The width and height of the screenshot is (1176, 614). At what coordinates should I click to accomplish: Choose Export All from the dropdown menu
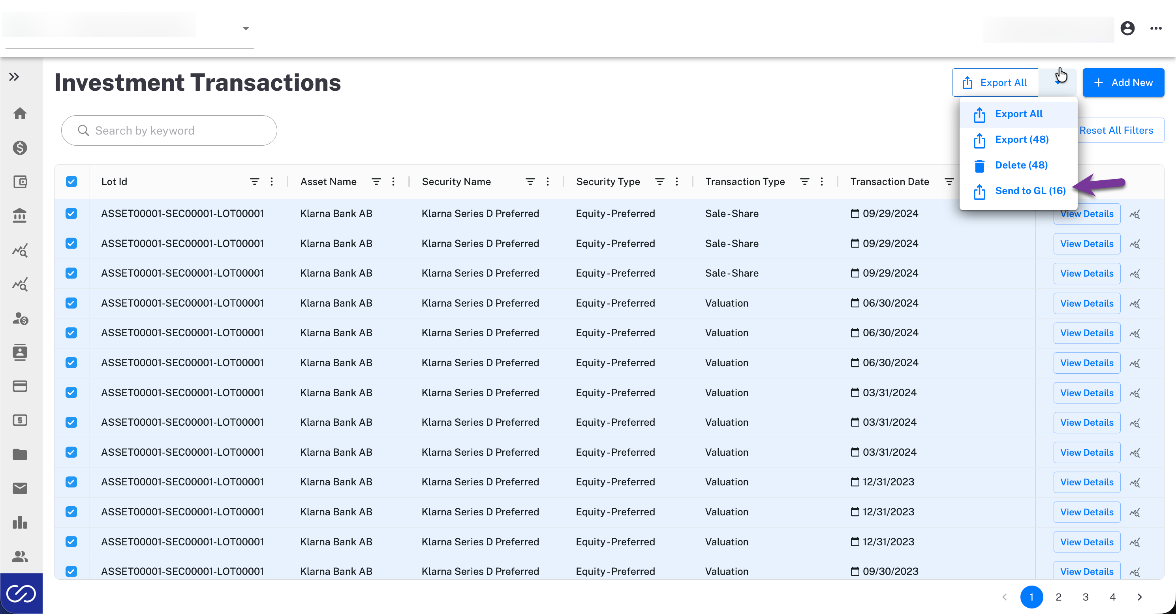point(1018,114)
